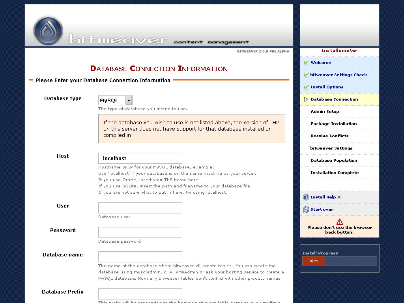Click the Database Connection Information heading

(159, 69)
